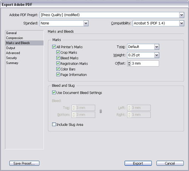189x171 pixels.
Task: Uncheck Use Document Bleed Settings
Action: pos(54,92)
